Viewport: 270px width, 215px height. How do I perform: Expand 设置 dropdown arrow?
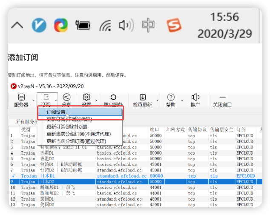pos(96,100)
